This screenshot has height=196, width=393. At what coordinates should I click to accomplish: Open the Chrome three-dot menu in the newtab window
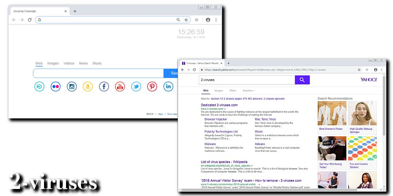tap(216, 20)
